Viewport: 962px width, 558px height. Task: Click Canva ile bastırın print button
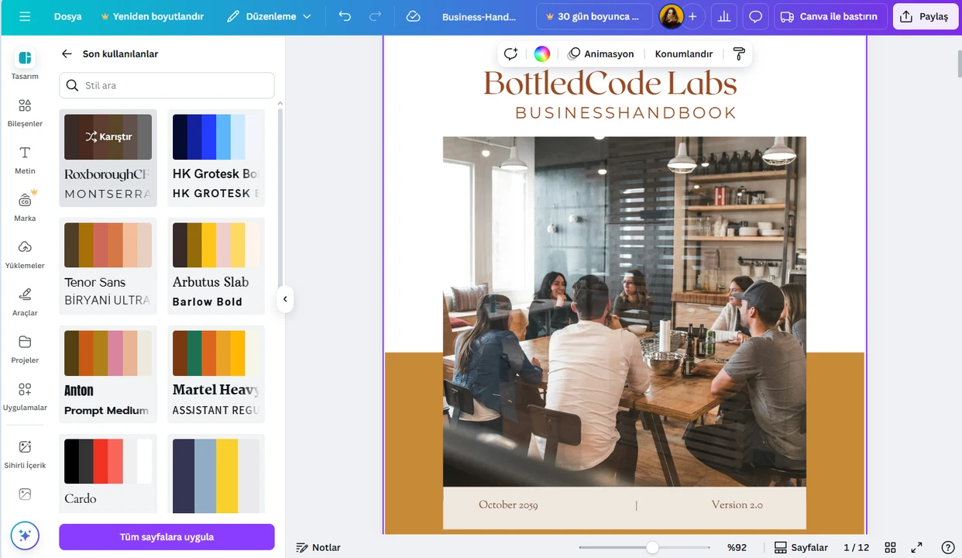pos(830,16)
